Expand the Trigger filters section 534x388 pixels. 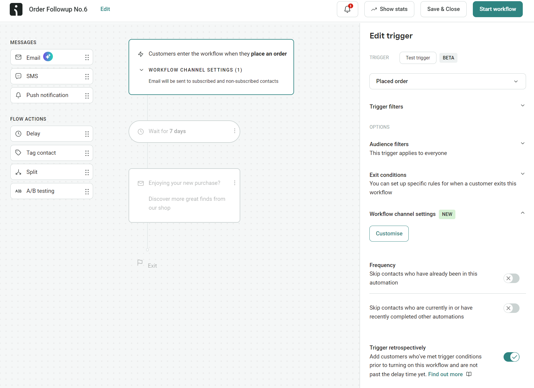pyautogui.click(x=523, y=105)
